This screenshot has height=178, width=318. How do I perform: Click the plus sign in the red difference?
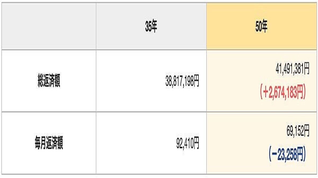coord(265,93)
